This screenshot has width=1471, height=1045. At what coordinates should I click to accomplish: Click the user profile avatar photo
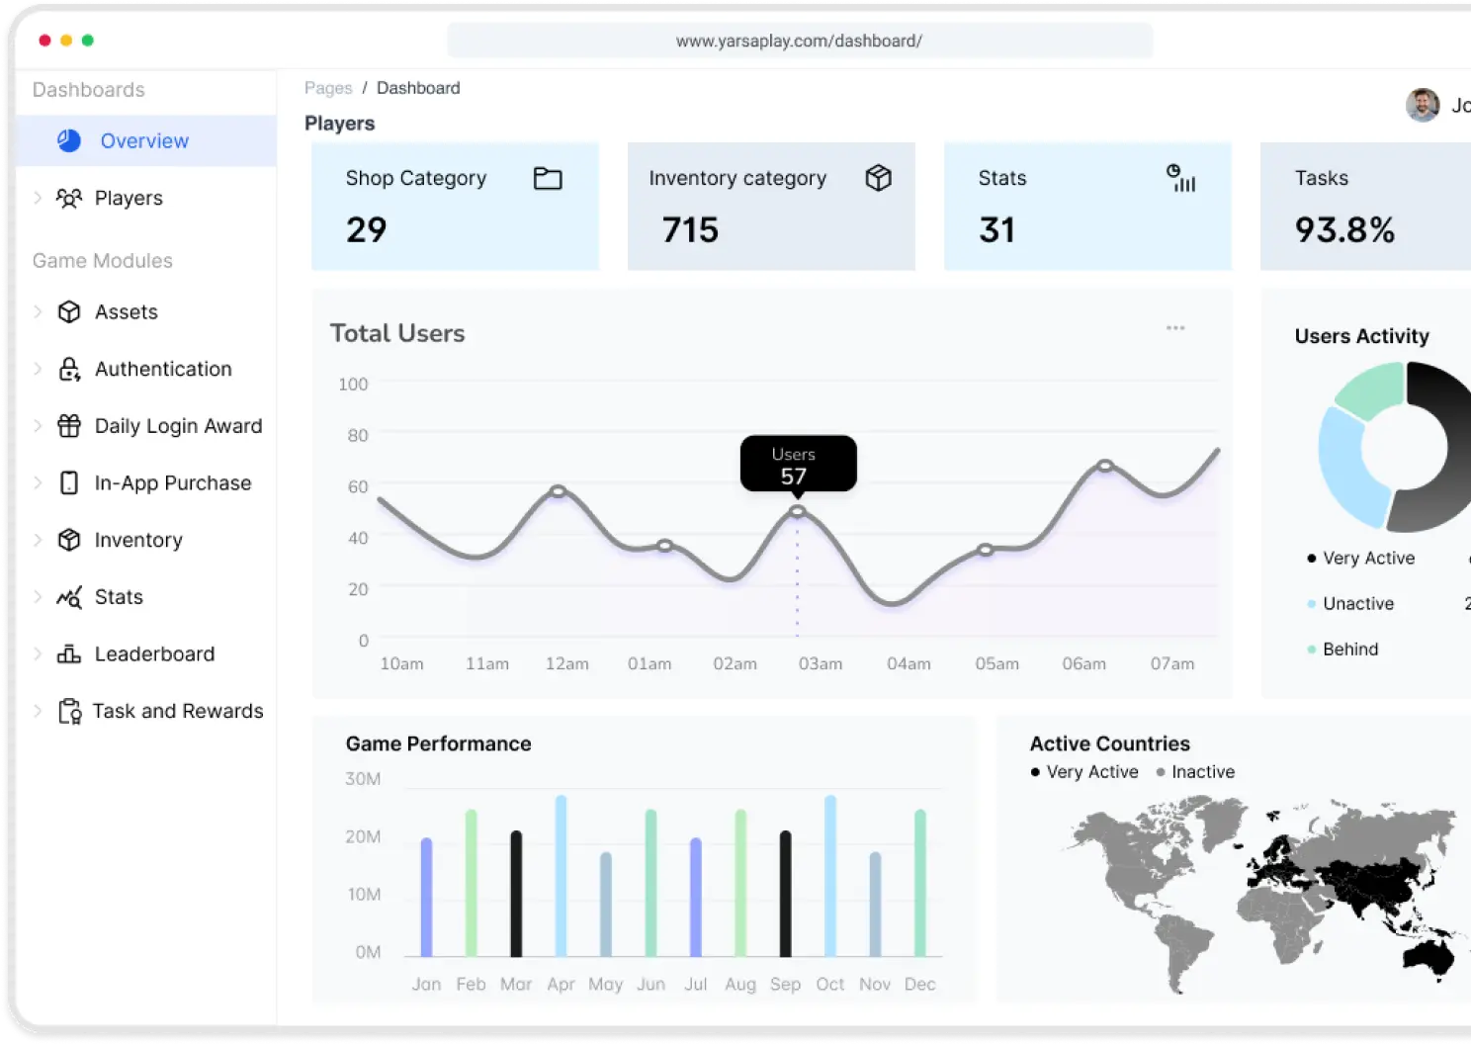[1423, 105]
